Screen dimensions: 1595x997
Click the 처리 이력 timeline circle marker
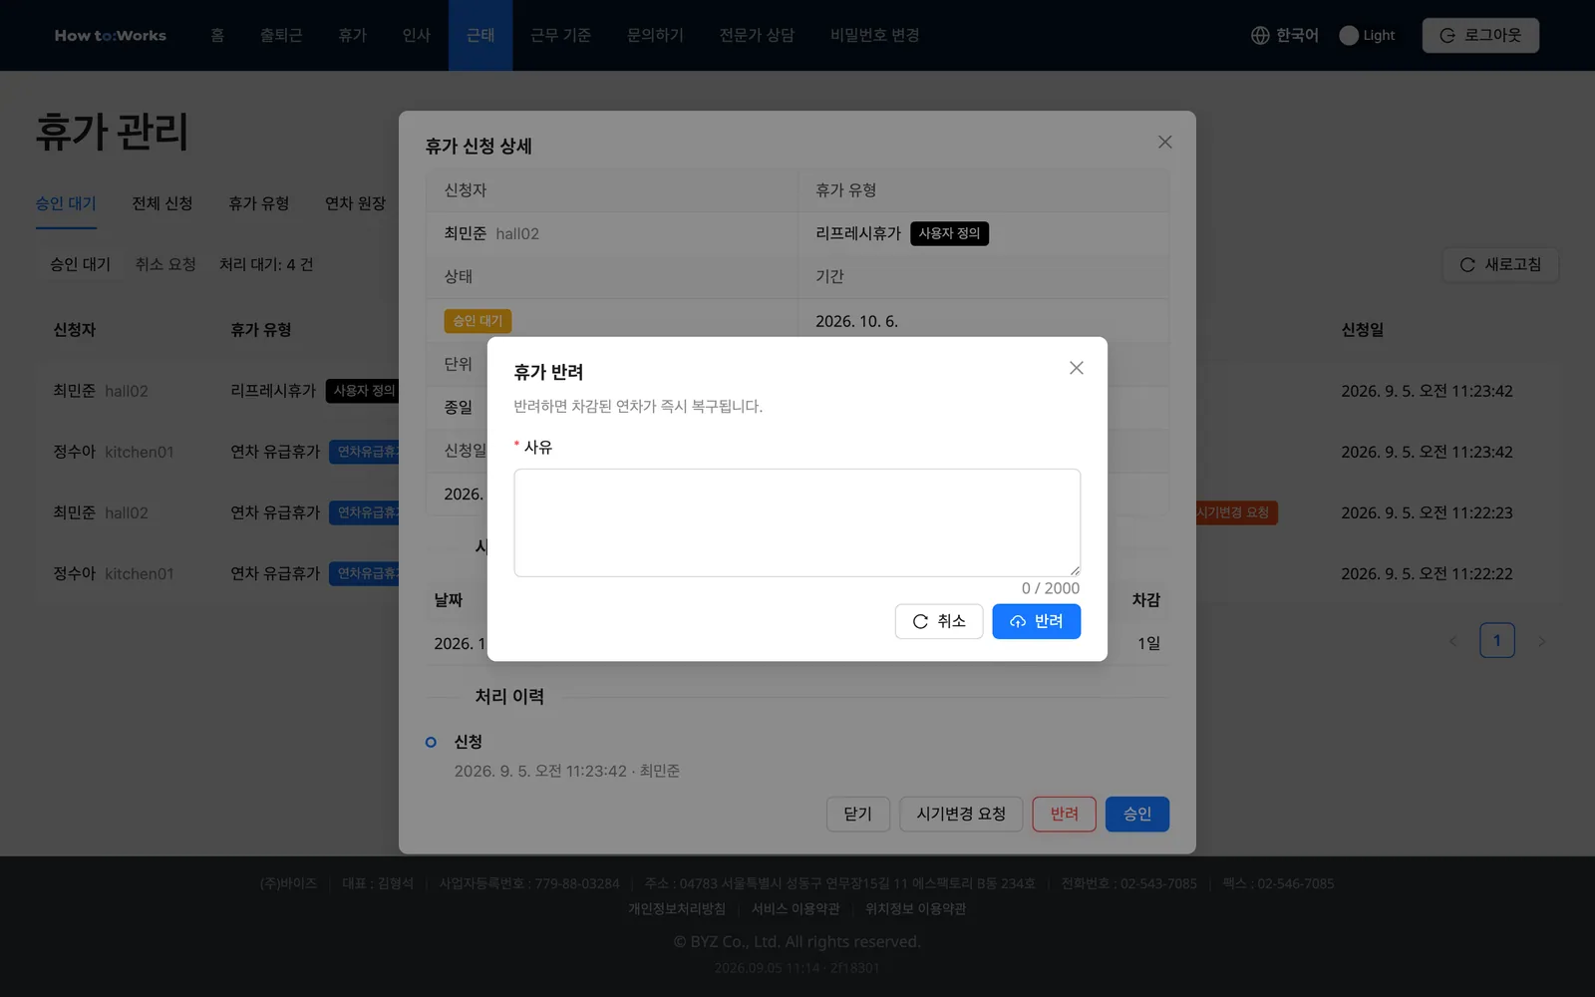[431, 742]
